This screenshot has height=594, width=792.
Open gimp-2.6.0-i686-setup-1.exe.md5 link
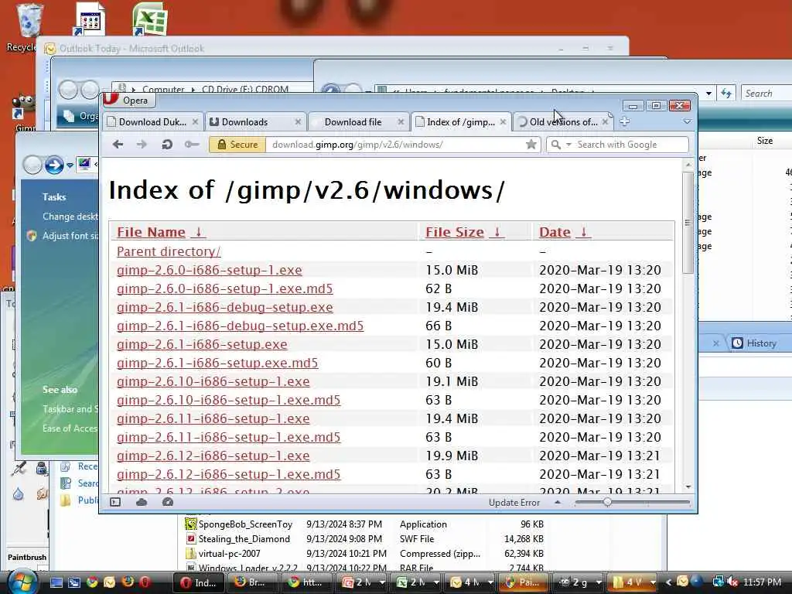pos(225,288)
